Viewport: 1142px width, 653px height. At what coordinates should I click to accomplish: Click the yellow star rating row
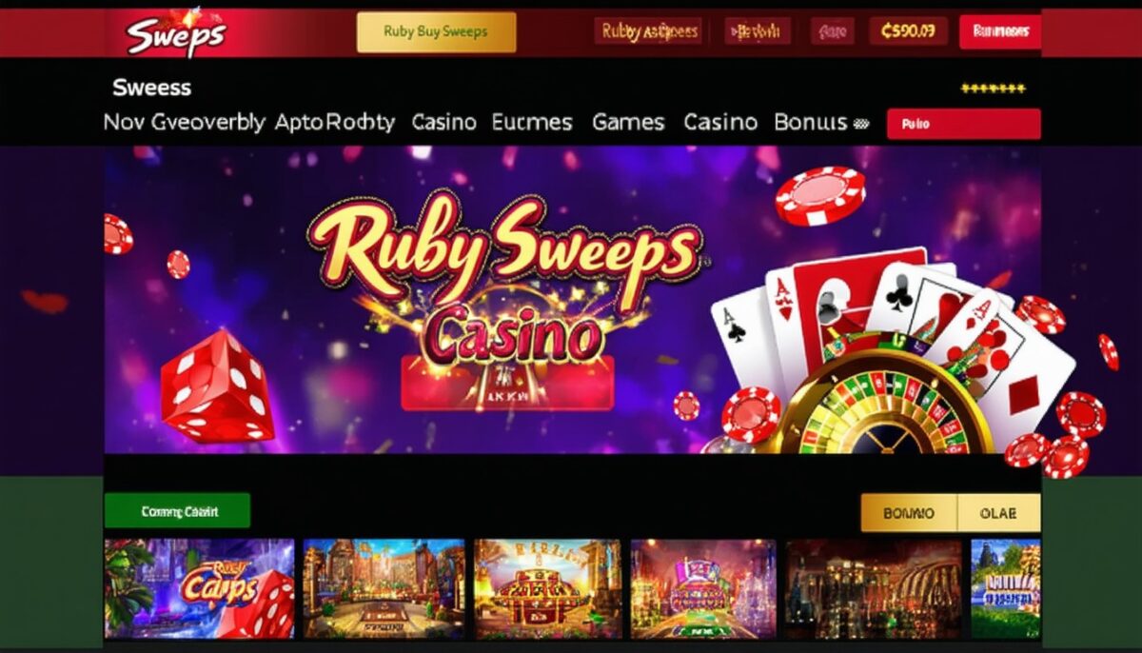coord(993,89)
